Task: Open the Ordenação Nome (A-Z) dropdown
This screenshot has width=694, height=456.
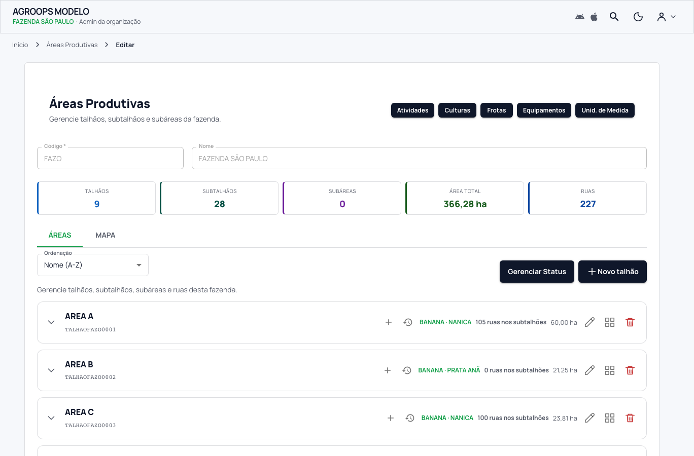Action: 93,265
